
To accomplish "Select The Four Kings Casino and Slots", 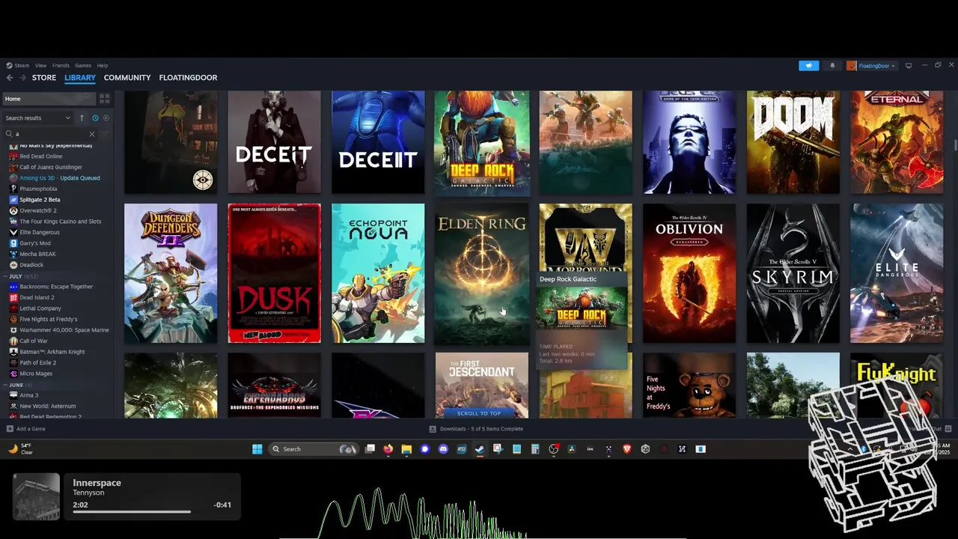I will pos(61,222).
